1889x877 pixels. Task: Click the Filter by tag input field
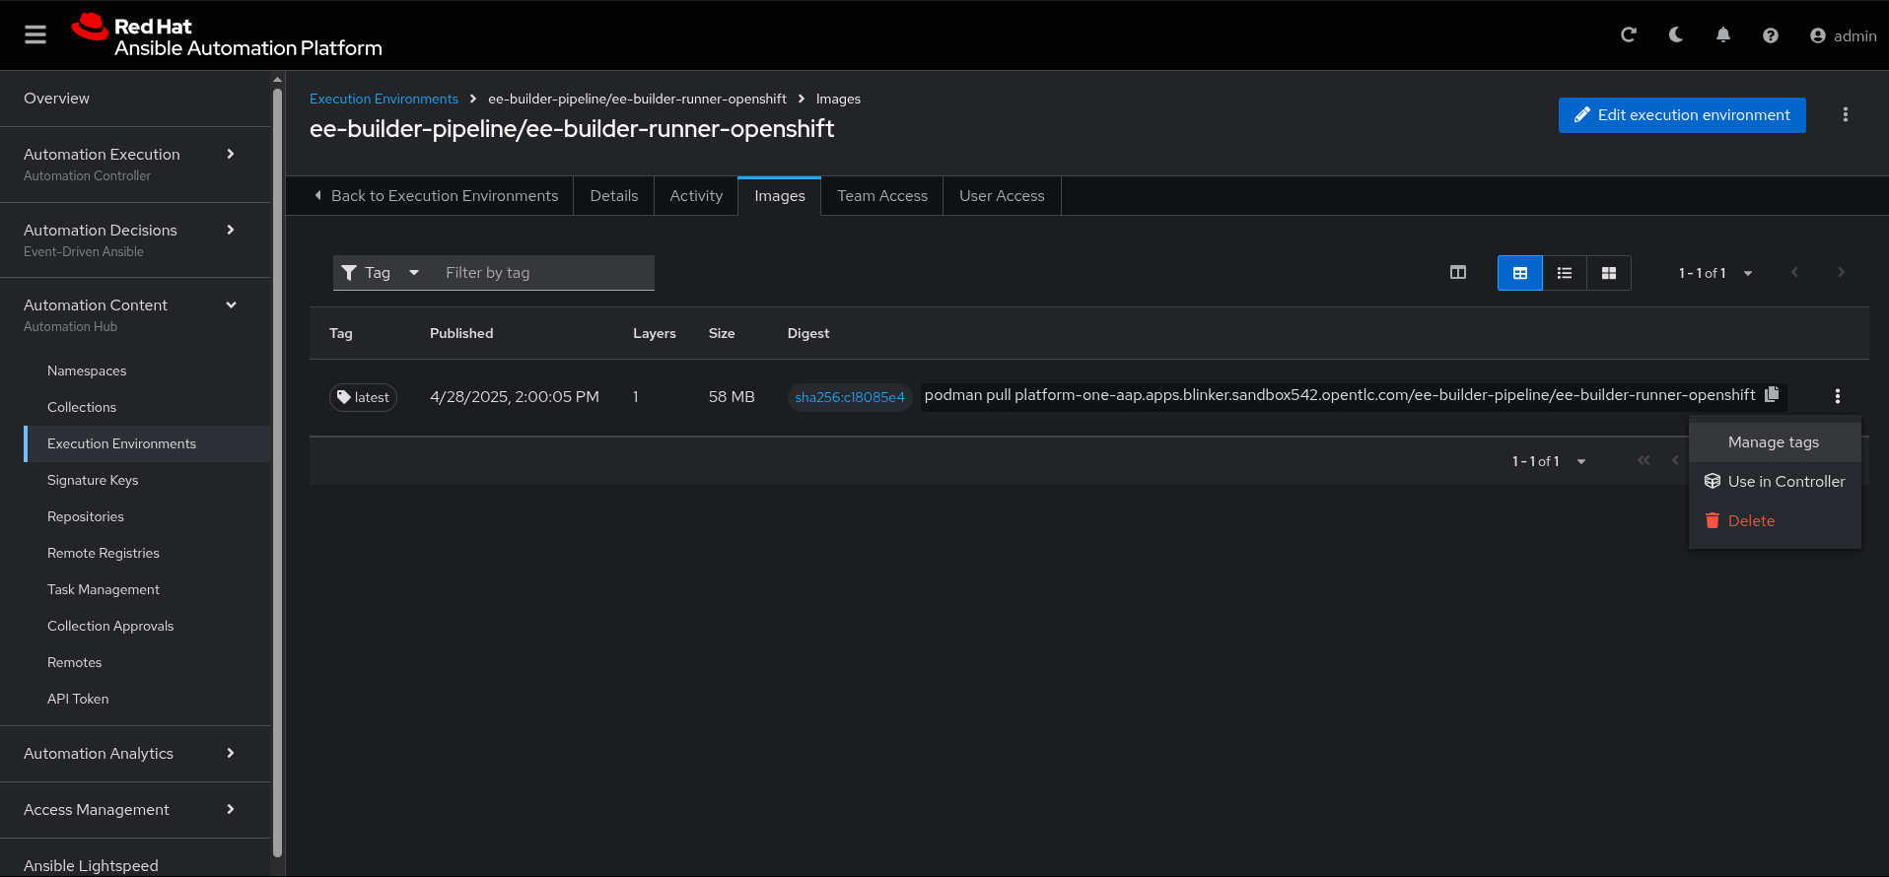pos(544,273)
